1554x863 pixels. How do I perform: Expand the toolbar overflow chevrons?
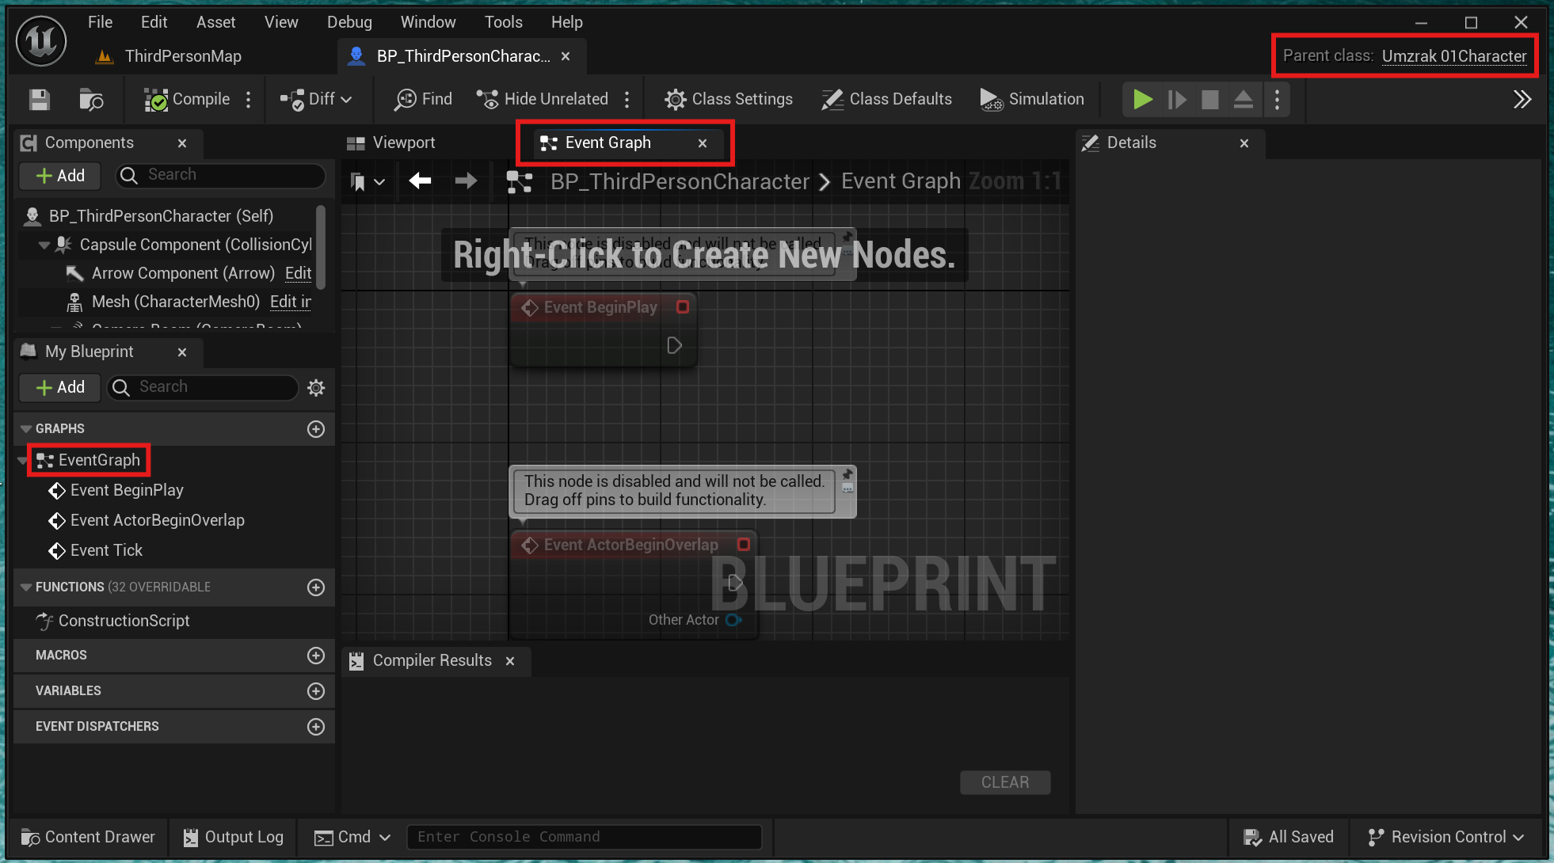(1522, 100)
